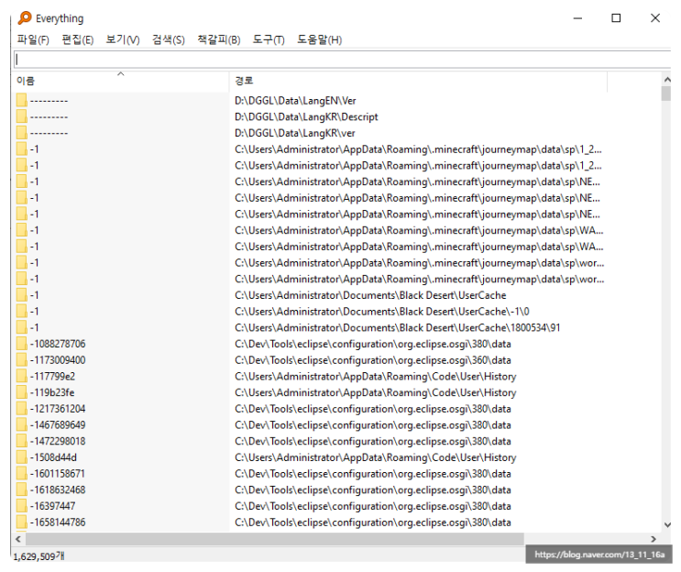Click vertical scrollbar up arrow
This screenshot has height=572, width=681.
point(667,80)
